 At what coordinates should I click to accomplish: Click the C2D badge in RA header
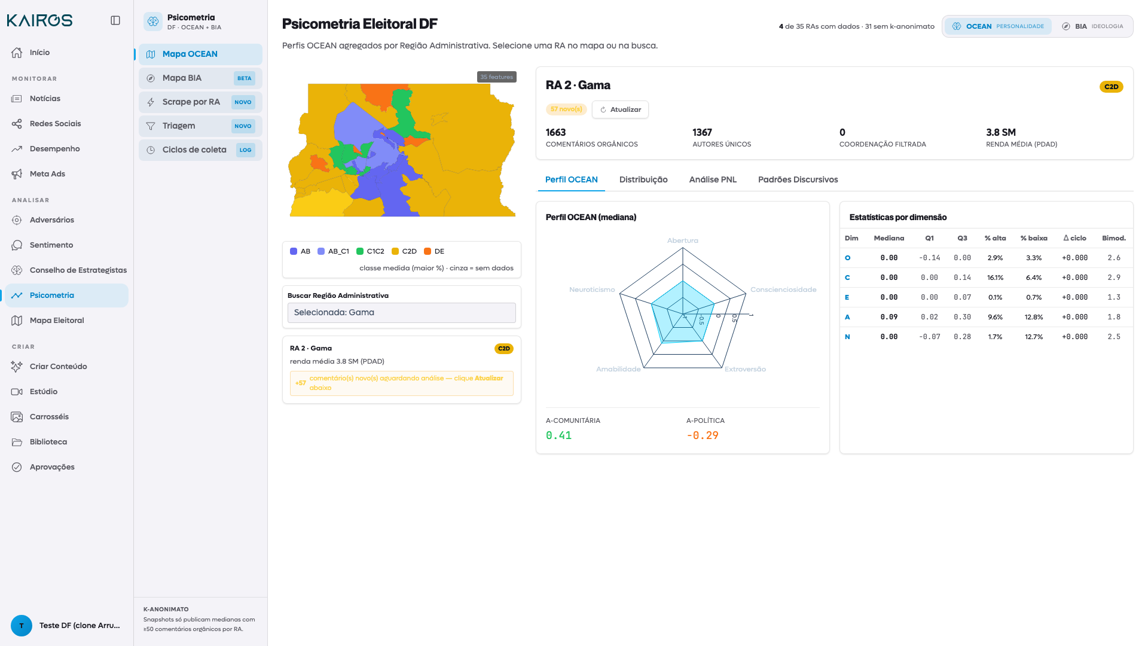(1112, 87)
